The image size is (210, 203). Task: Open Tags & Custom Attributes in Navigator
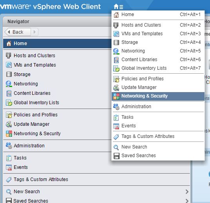[96, 179]
